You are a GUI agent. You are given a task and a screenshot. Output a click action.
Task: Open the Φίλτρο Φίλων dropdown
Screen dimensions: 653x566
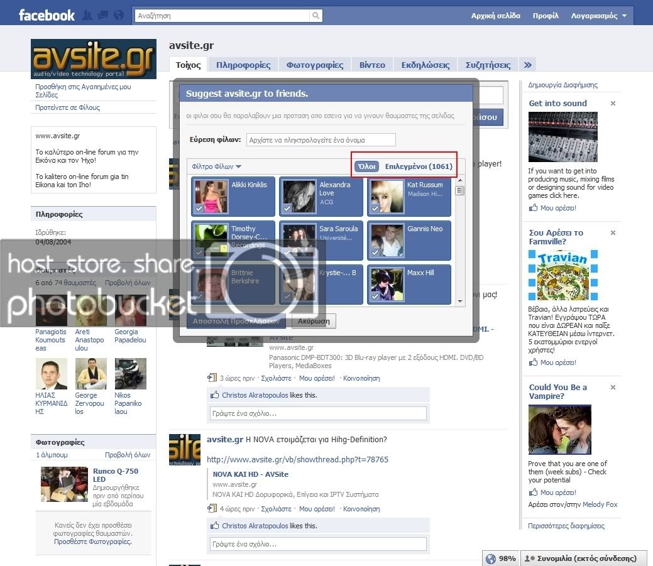pos(217,166)
